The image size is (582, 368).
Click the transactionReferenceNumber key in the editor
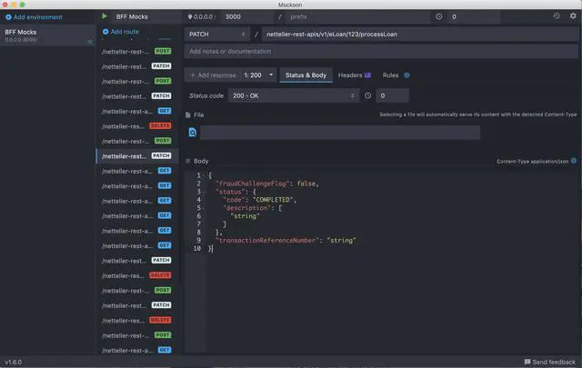267,241
